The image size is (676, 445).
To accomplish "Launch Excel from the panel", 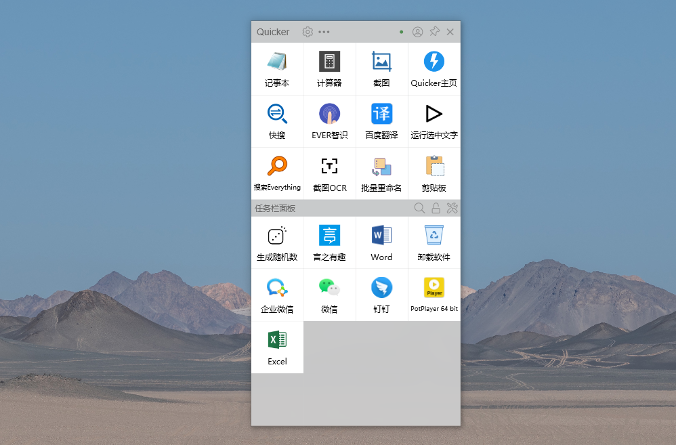I will point(277,347).
